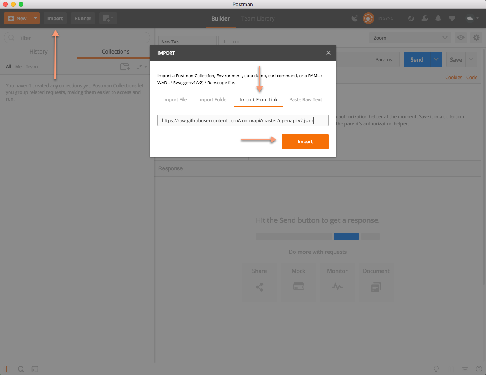Open the Cookies link
Screen dimensions: 486x375
click(x=454, y=78)
